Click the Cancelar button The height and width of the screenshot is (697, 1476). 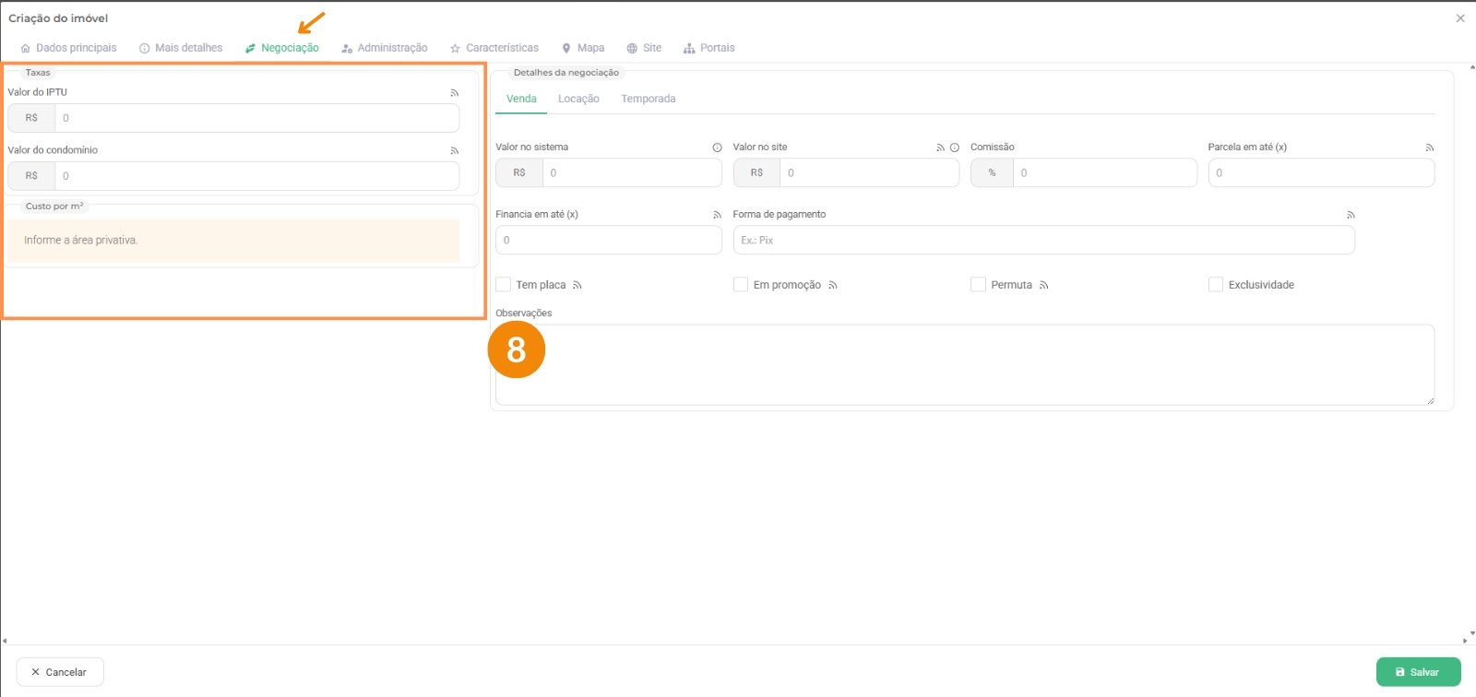(x=60, y=672)
